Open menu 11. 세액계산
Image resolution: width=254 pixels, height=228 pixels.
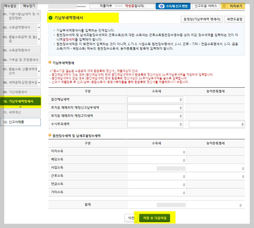pyautogui.click(x=21, y=112)
